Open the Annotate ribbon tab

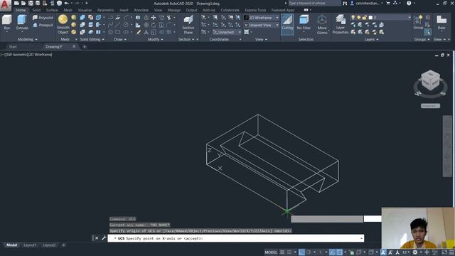point(141,10)
